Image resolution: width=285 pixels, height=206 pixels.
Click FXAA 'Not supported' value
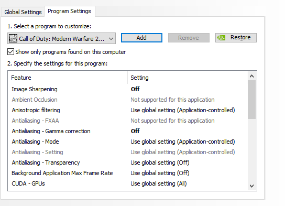coord(172,121)
